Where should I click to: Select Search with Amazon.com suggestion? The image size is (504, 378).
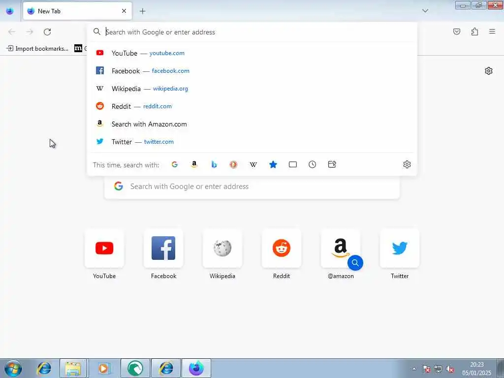[252, 124]
